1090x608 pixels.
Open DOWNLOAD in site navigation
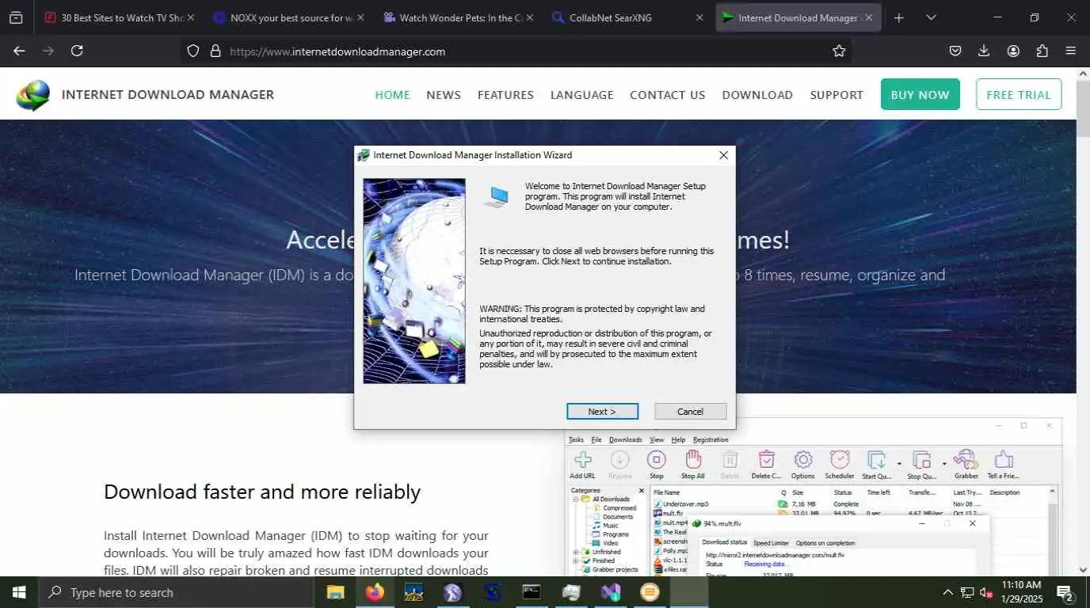click(757, 95)
